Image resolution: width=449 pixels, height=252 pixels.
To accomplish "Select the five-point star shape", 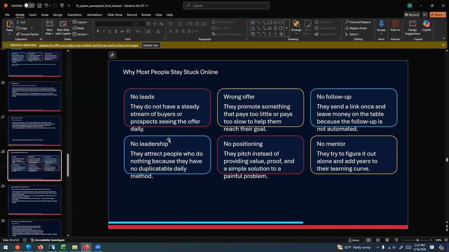I will tap(281, 34).
